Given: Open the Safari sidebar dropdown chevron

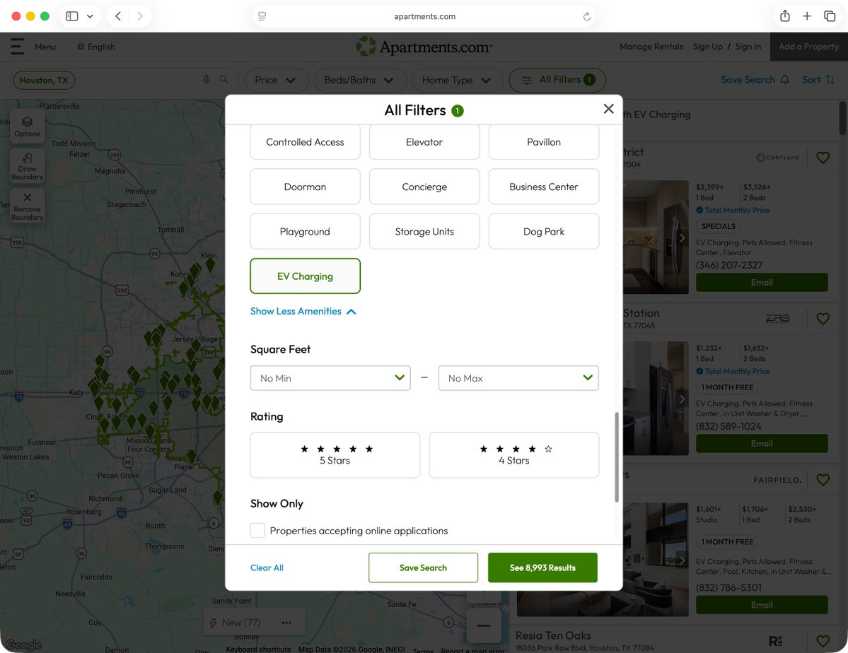Looking at the screenshot, I should point(90,16).
